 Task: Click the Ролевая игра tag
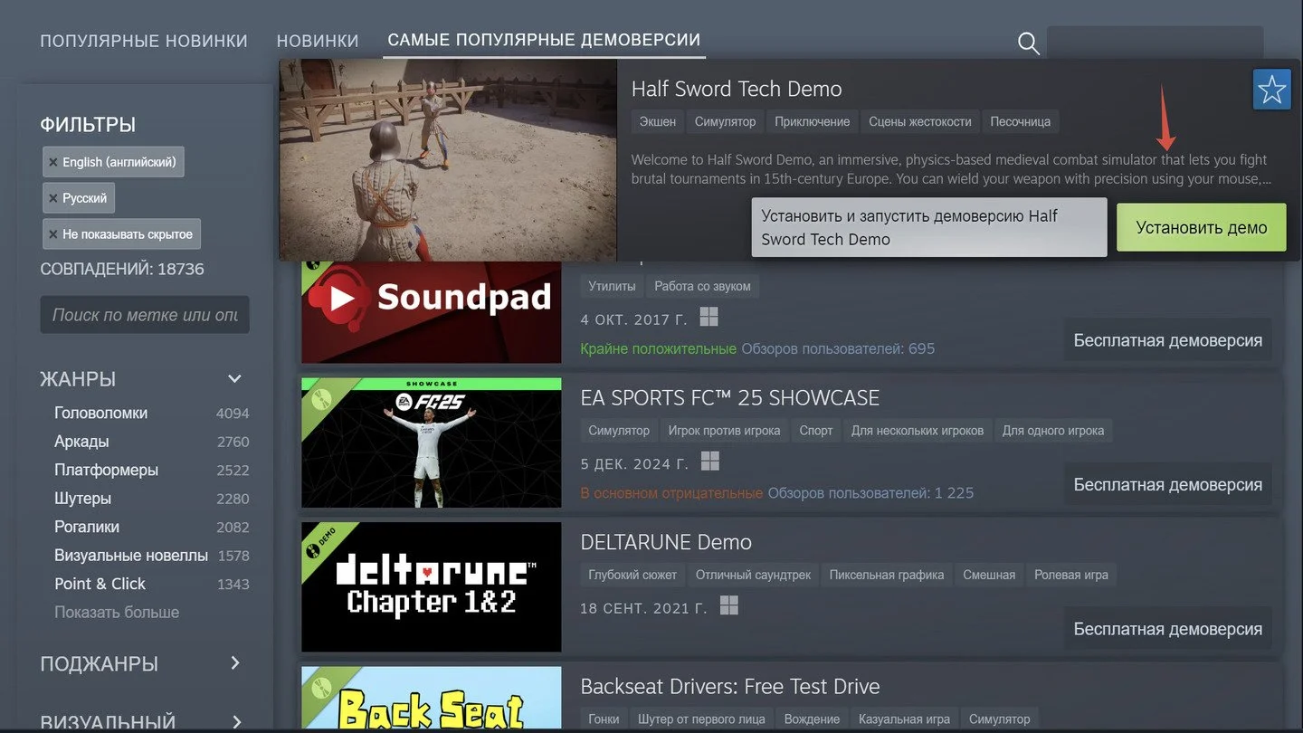[x=1071, y=575]
